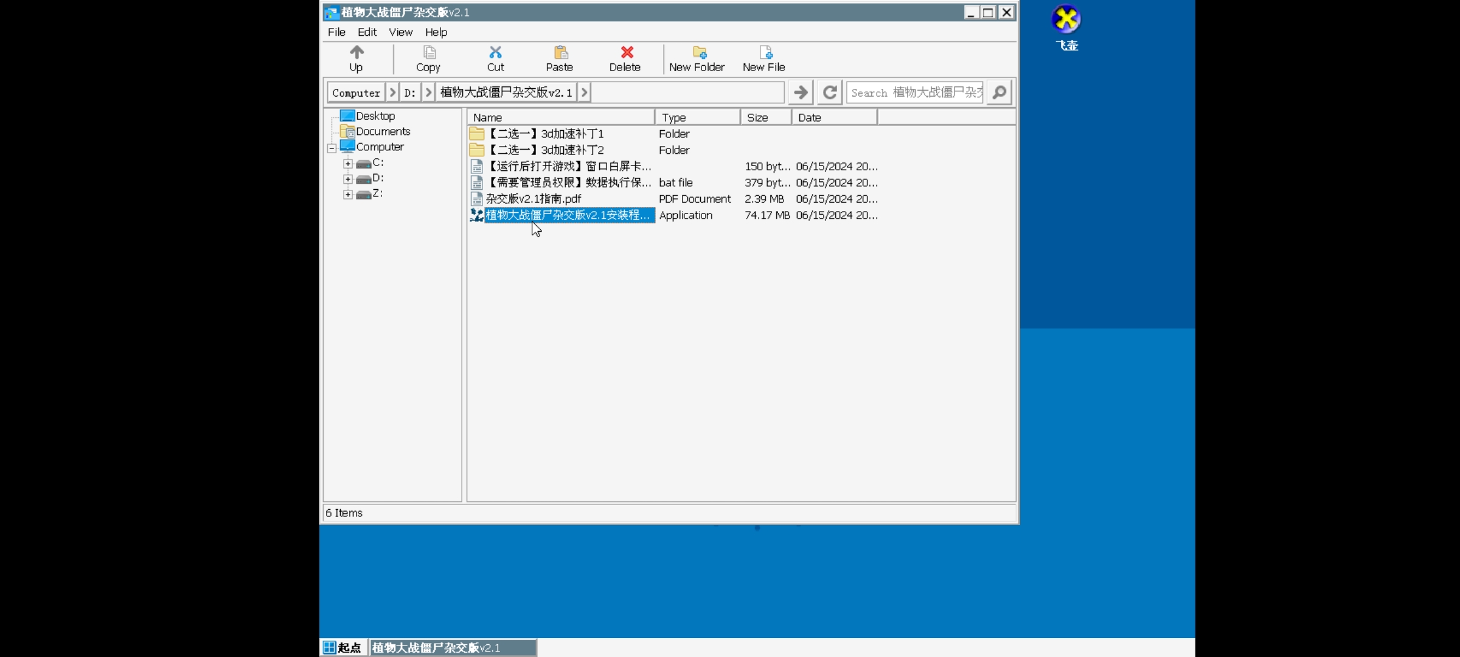Click the red Delete icon
Image resolution: width=1460 pixels, height=657 pixels.
point(627,53)
